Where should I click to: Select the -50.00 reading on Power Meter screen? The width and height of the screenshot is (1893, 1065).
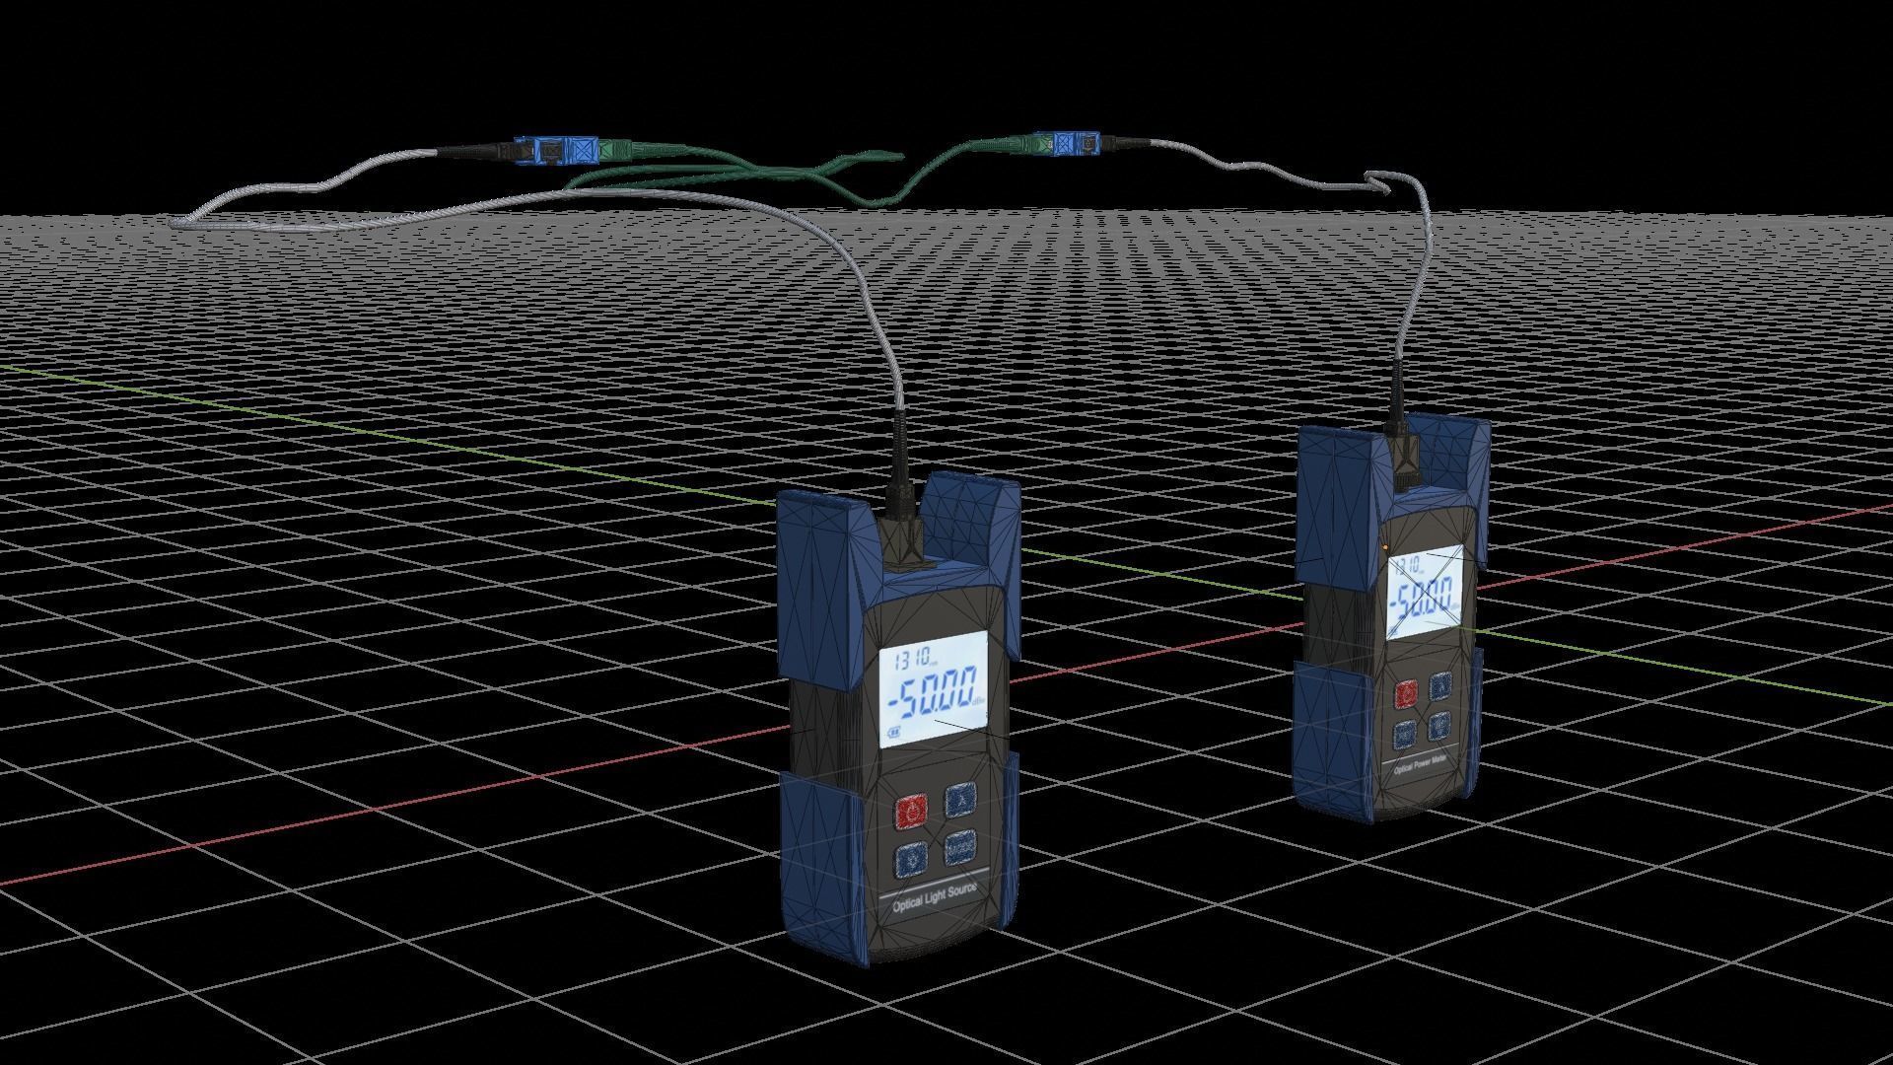pos(1421,599)
